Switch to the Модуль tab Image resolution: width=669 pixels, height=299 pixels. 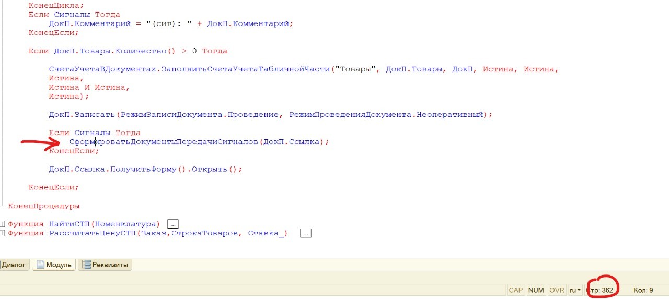tap(54, 265)
